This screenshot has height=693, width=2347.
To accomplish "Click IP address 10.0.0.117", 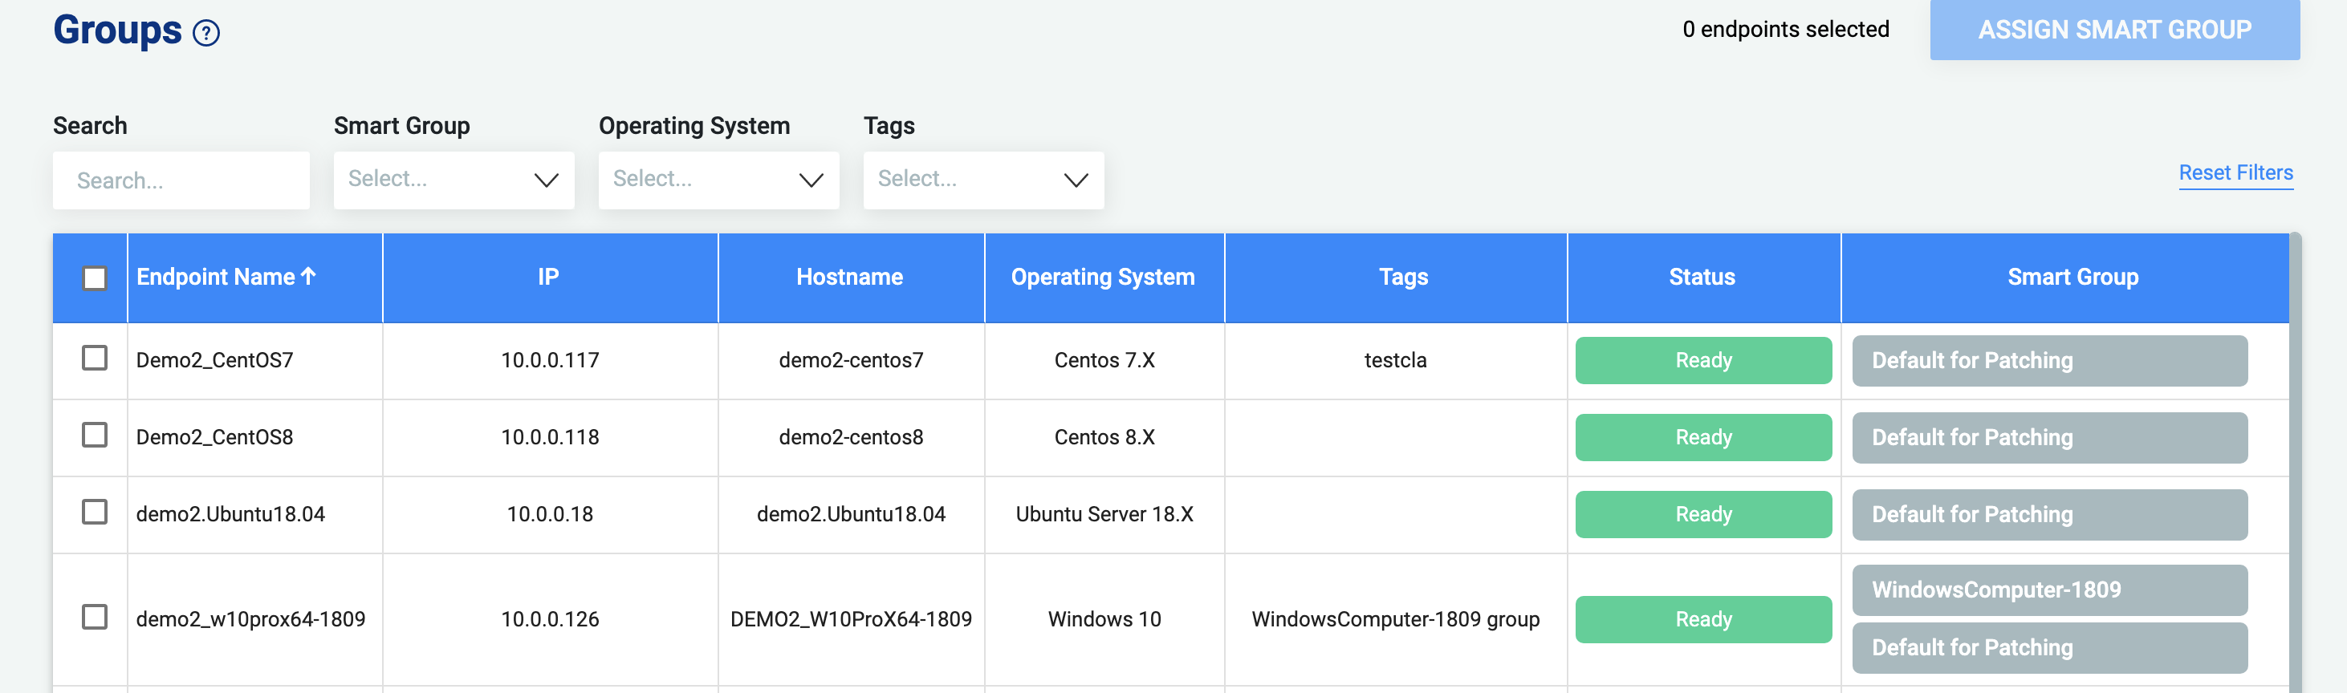I will 549,361.
